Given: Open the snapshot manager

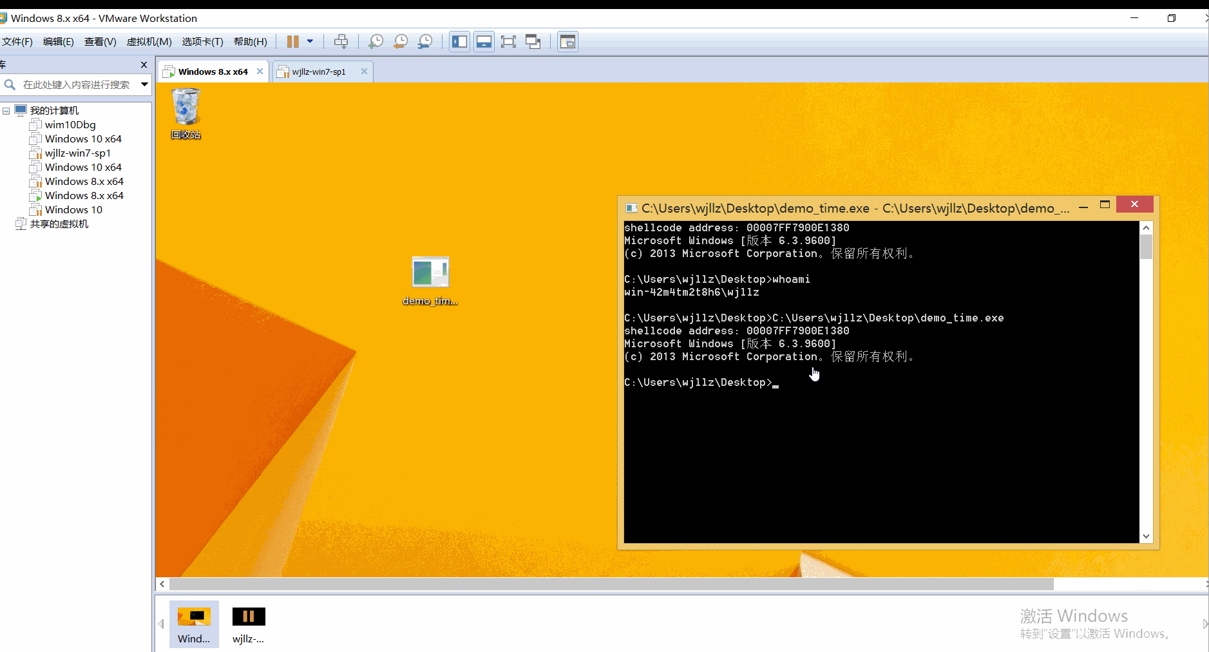Looking at the screenshot, I should tap(425, 42).
